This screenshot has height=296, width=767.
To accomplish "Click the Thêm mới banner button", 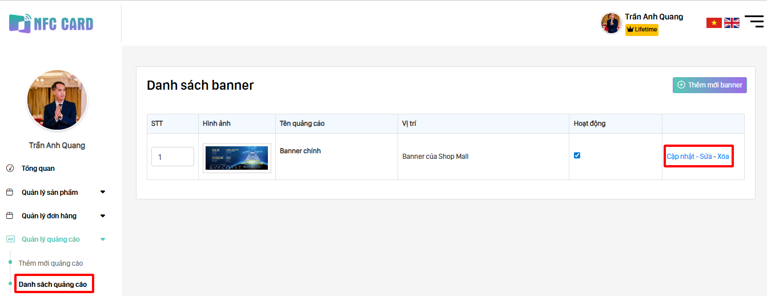I will (x=709, y=85).
